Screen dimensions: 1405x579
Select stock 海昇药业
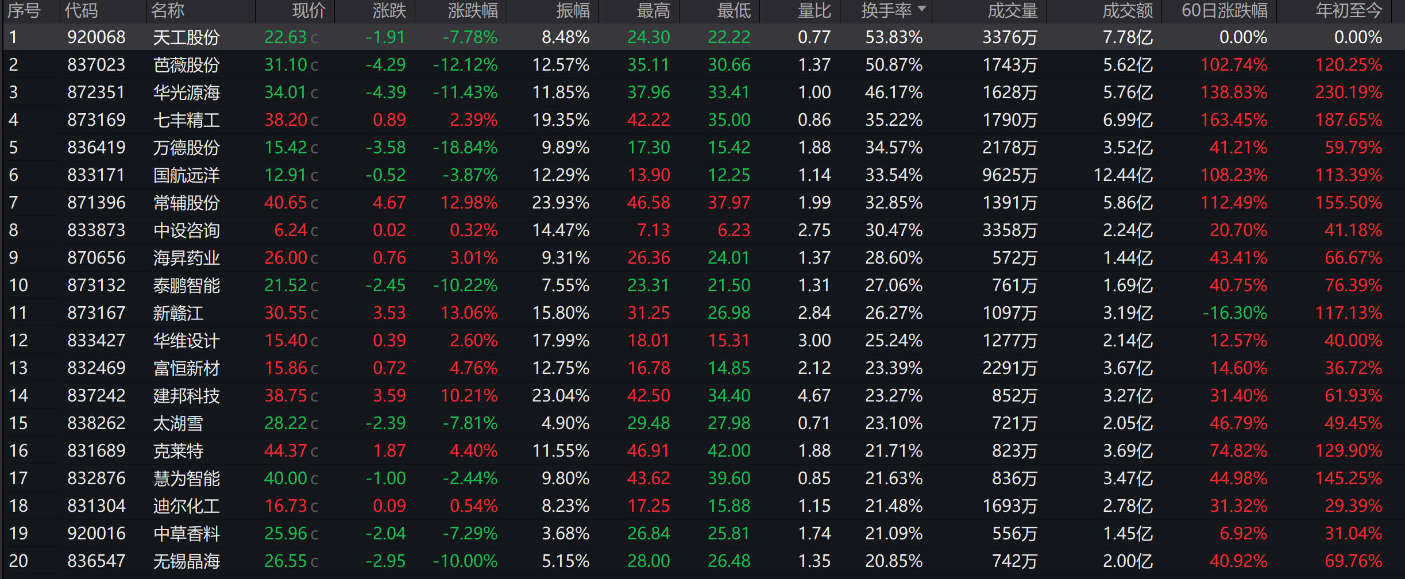(x=186, y=258)
